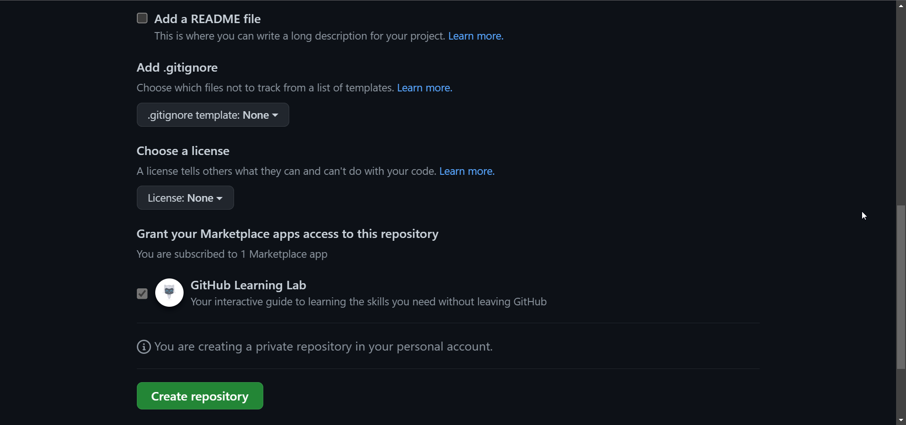Viewport: 906px width, 425px height.
Task: Click the GitHub Learning Lab title
Action: tap(248, 286)
